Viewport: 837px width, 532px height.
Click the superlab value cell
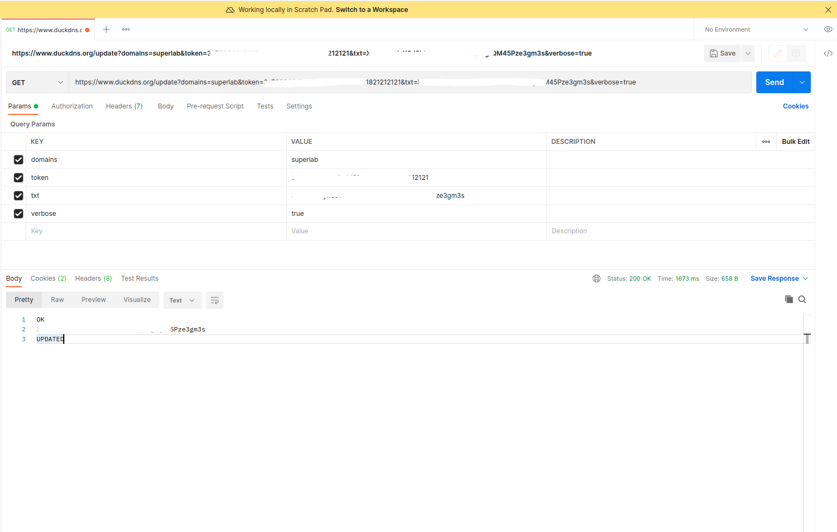(x=417, y=160)
